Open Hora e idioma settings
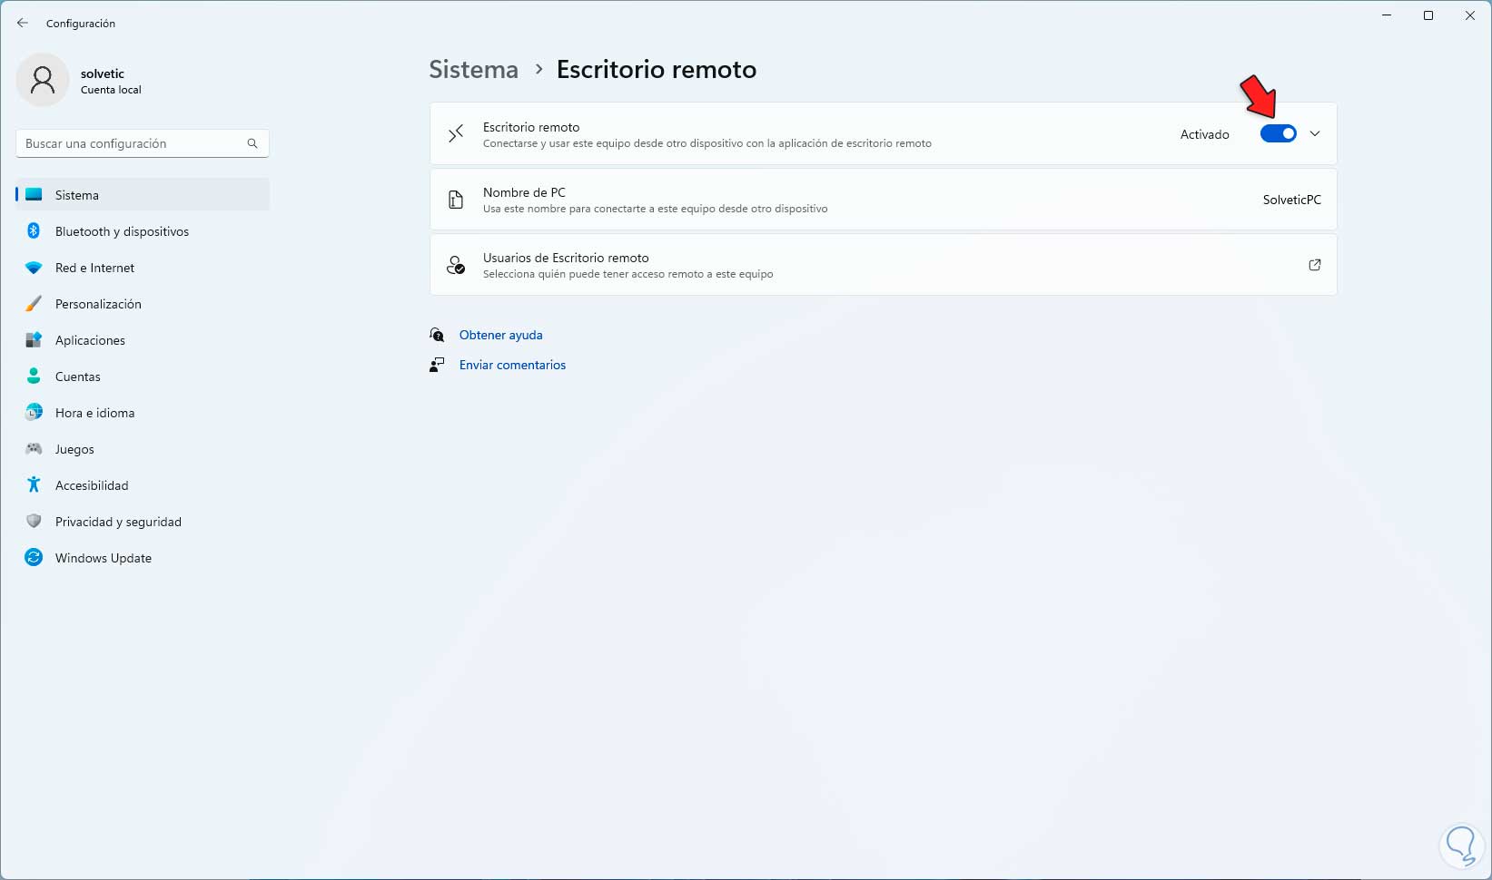Viewport: 1492px width, 880px height. coord(143,413)
